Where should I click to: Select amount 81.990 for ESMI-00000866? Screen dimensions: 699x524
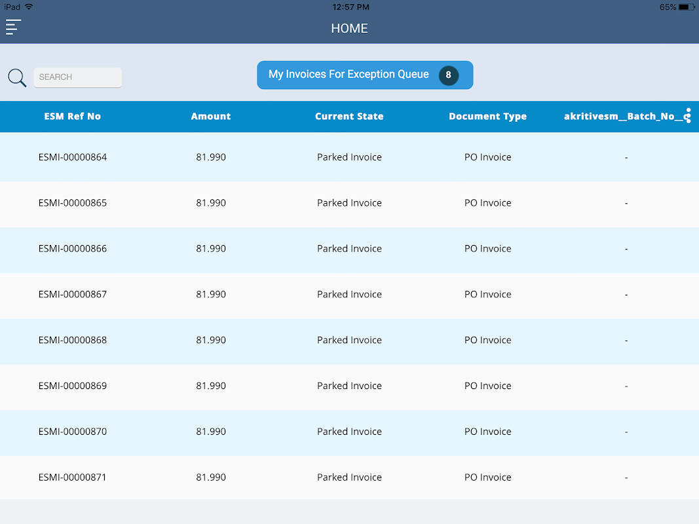(211, 249)
